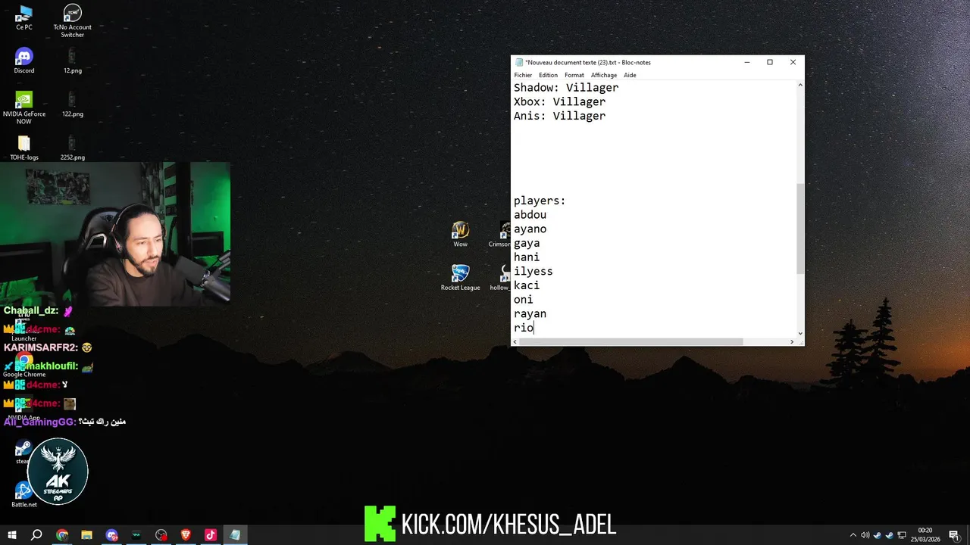
Task: Open the volume control in tray
Action: click(x=865, y=535)
